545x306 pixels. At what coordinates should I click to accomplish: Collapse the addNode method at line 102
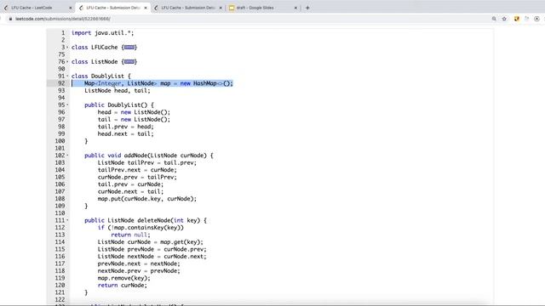(x=67, y=156)
